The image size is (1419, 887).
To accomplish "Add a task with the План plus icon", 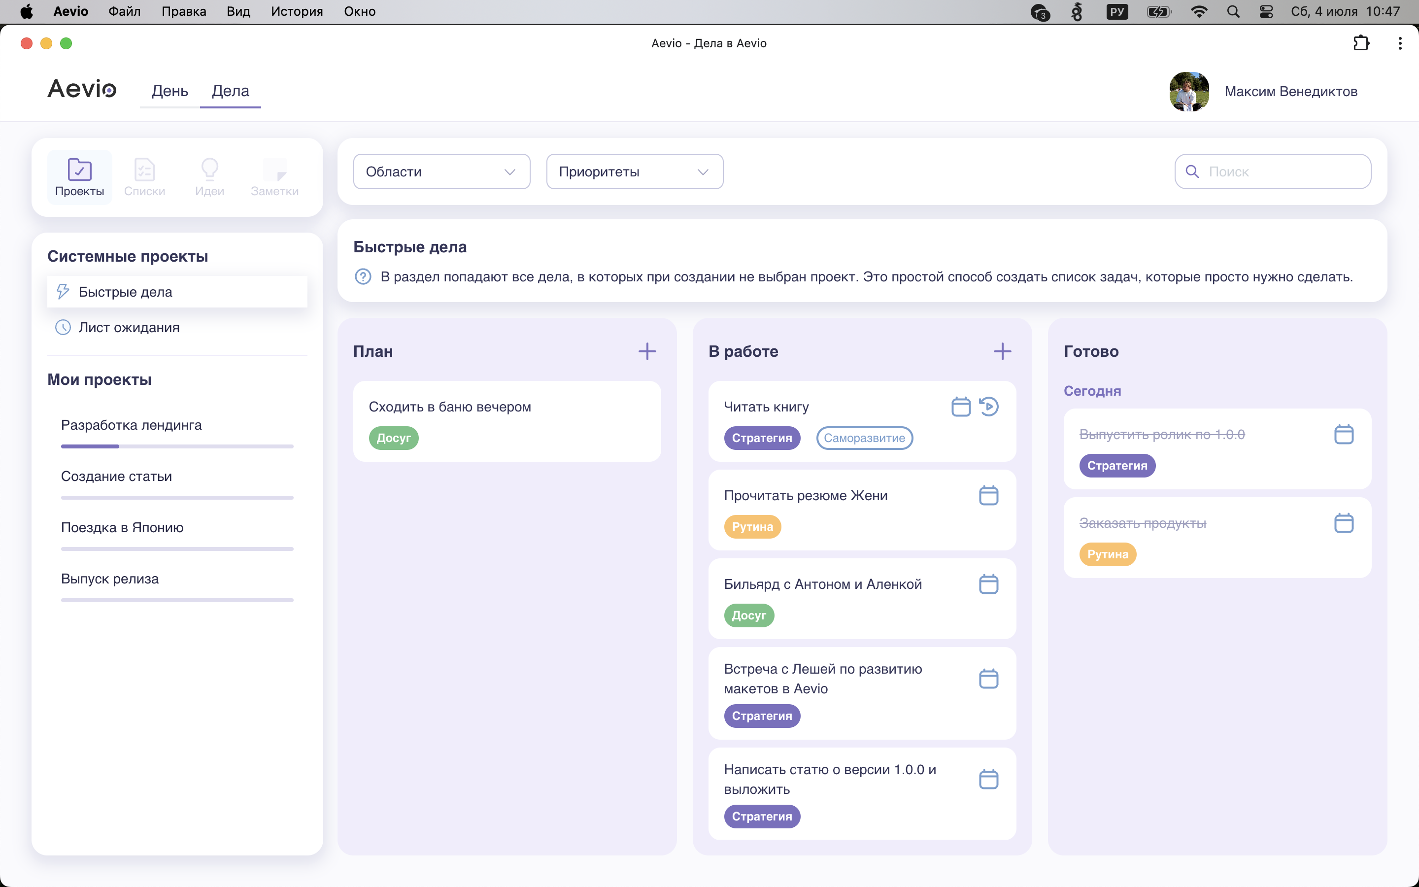I will (647, 351).
